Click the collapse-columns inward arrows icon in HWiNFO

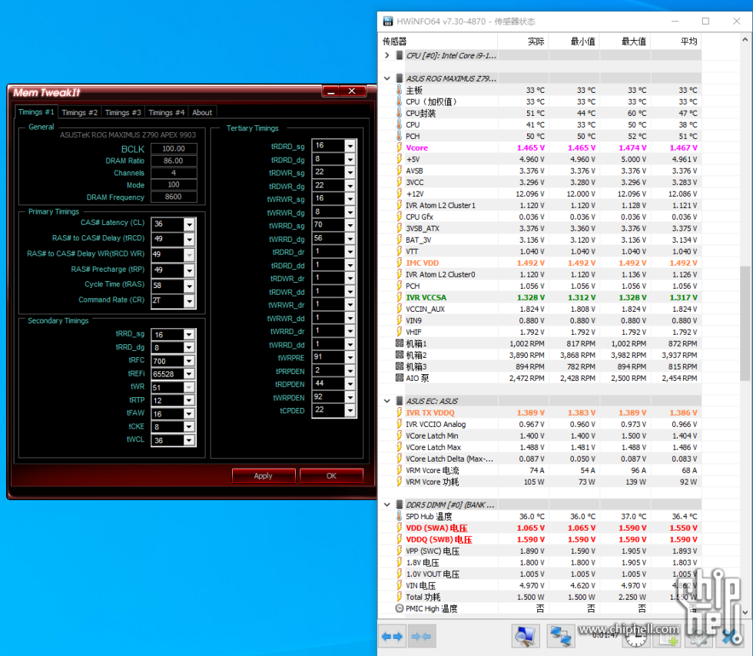[x=421, y=636]
